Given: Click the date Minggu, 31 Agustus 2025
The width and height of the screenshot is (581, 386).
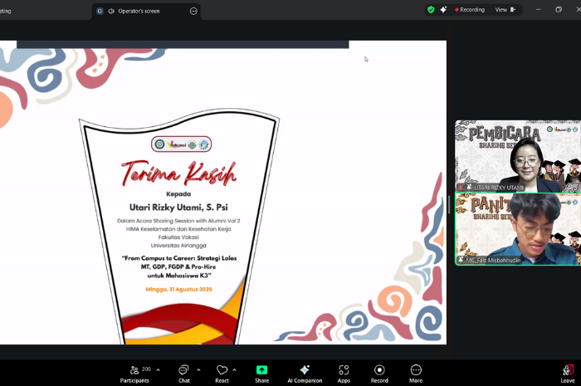Looking at the screenshot, I should (x=179, y=290).
